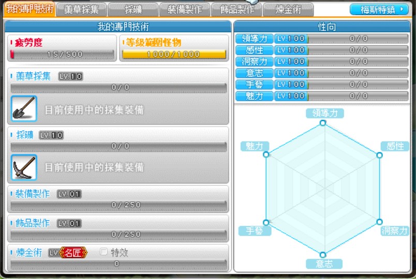Select the 裝備製作 tab

(184, 9)
